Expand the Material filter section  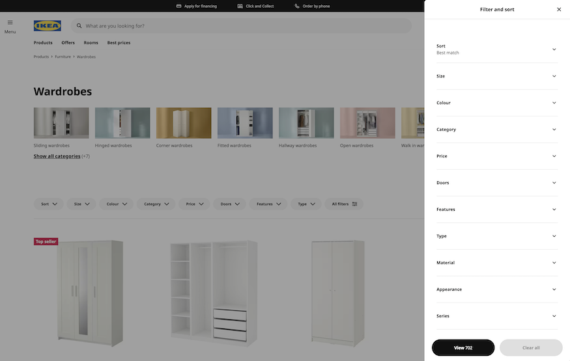[x=497, y=263]
